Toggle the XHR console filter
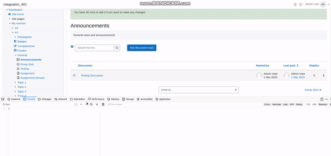 (x=314, y=105)
